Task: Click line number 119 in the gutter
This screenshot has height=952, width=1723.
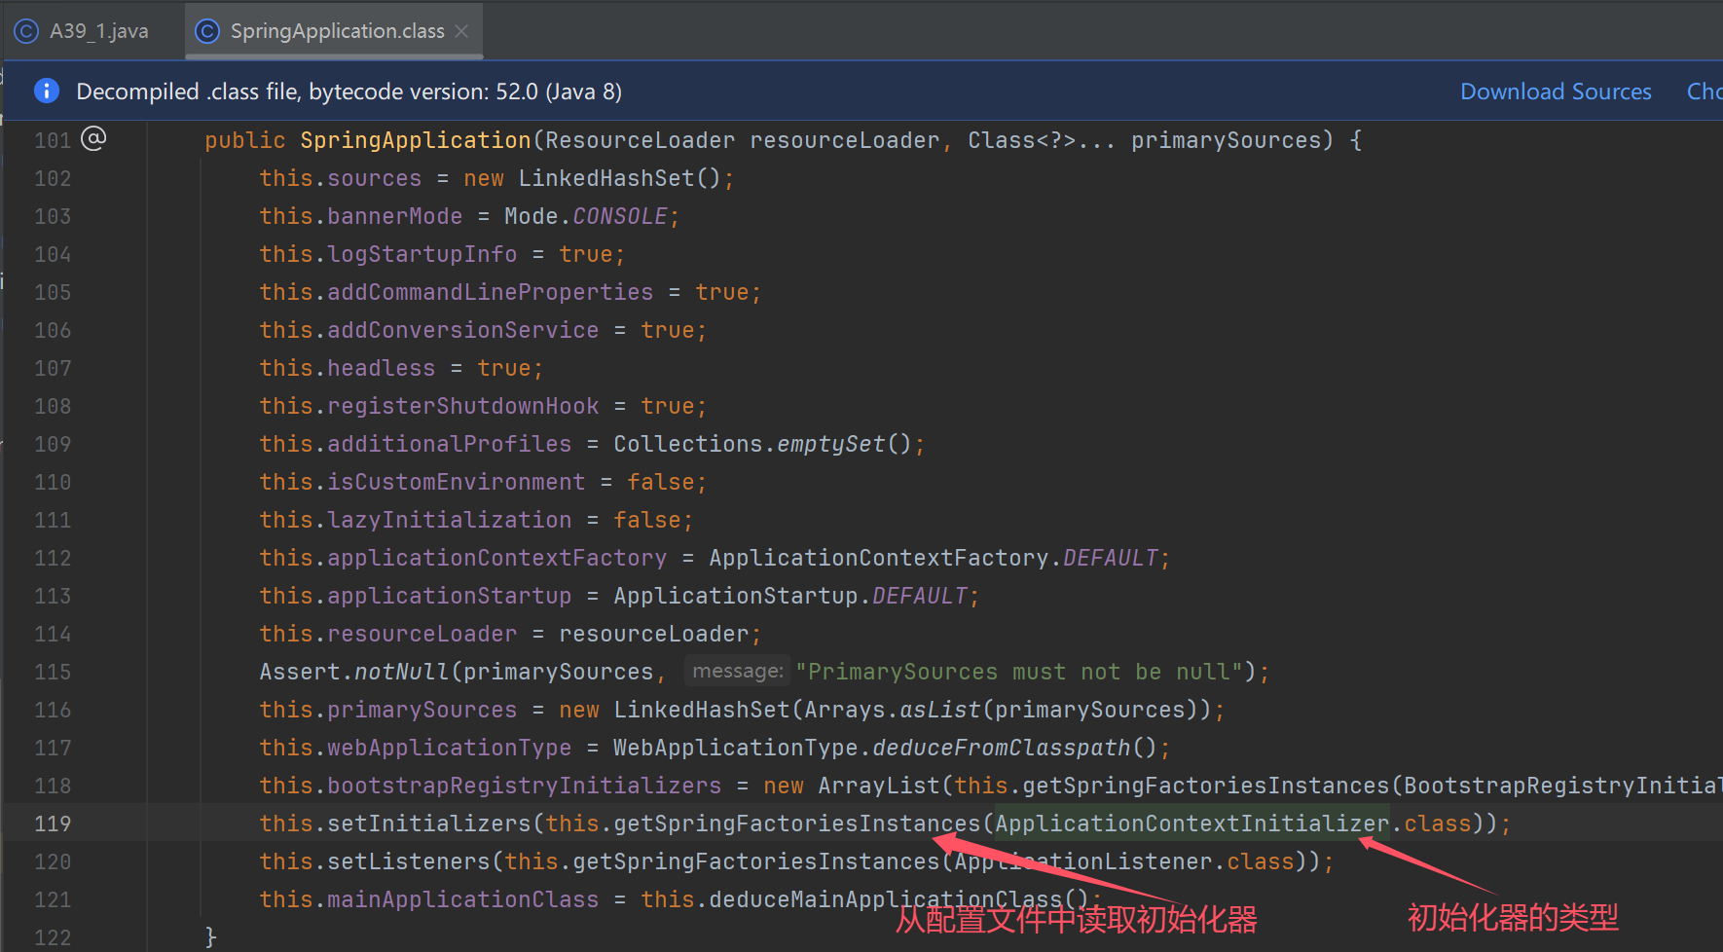Action: point(53,824)
